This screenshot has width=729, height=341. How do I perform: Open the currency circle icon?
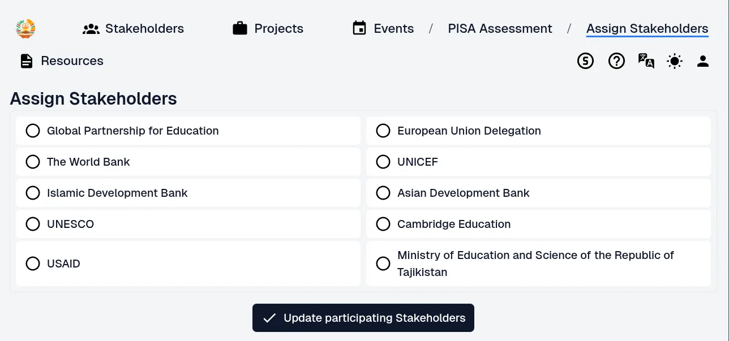[585, 61]
